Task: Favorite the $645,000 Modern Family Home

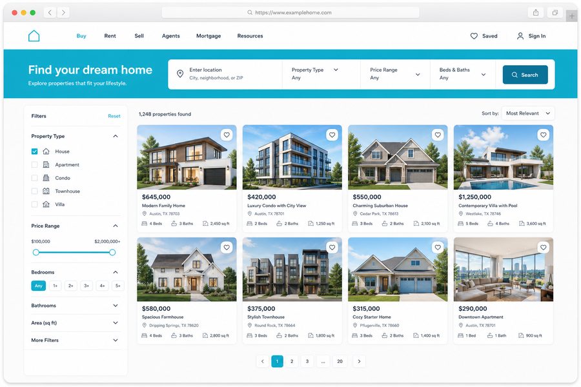Action: click(x=227, y=135)
